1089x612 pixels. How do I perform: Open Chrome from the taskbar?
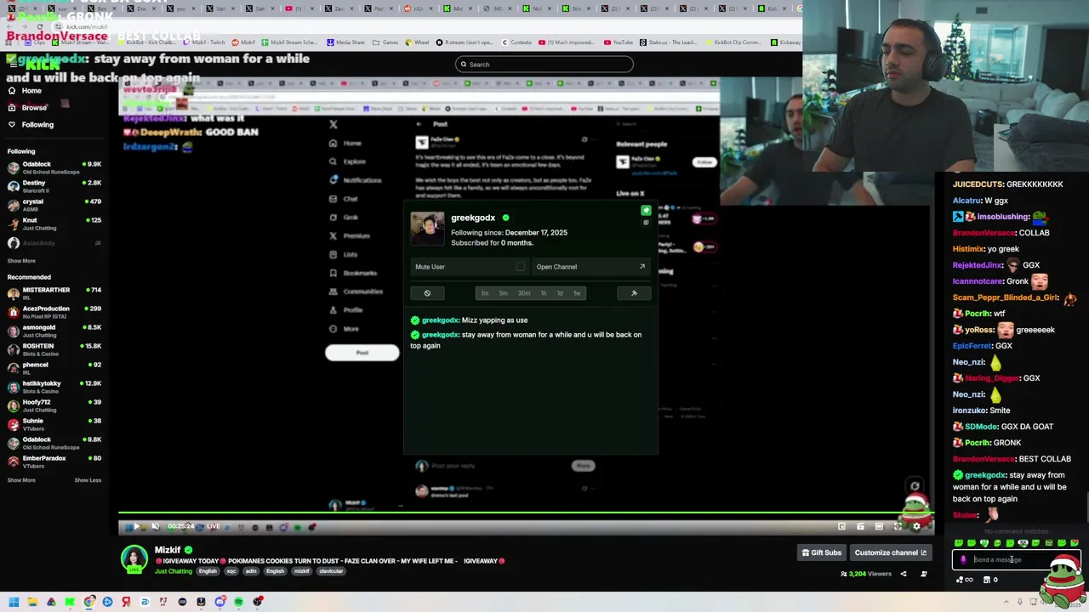point(88,602)
